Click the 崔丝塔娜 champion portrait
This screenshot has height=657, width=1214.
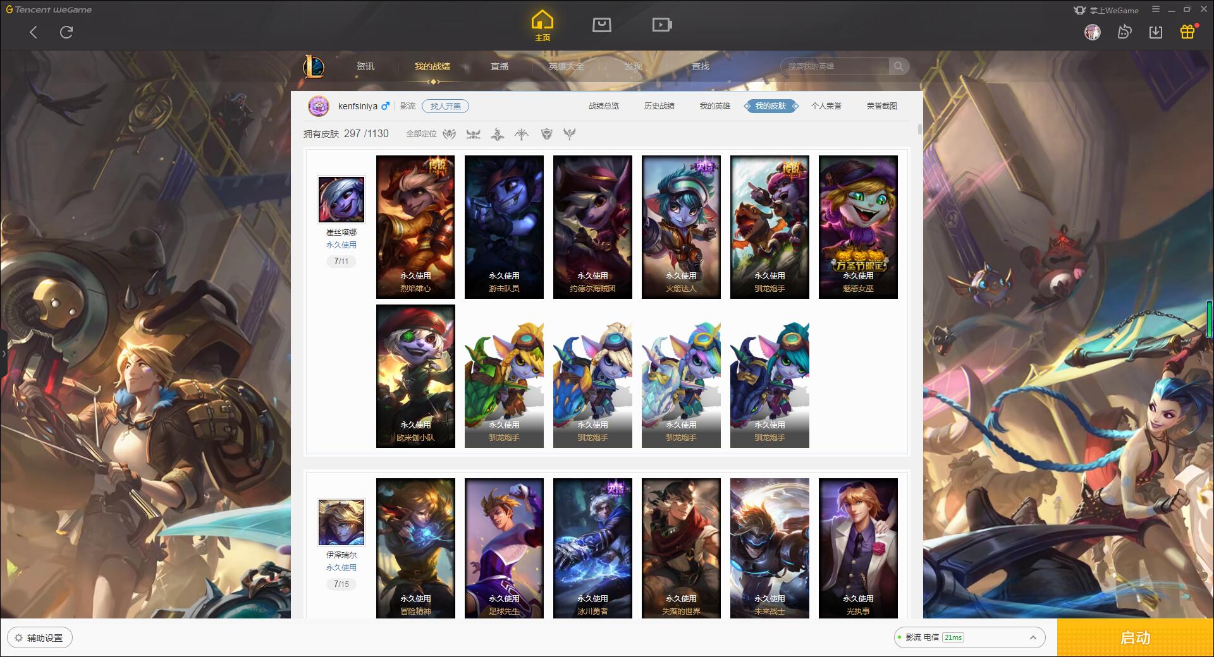[341, 199]
